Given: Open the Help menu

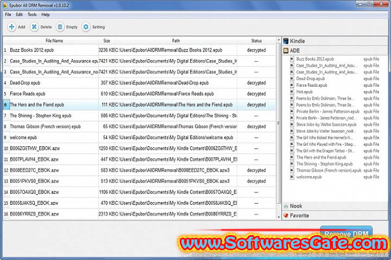Looking at the screenshot, I should (46, 15).
